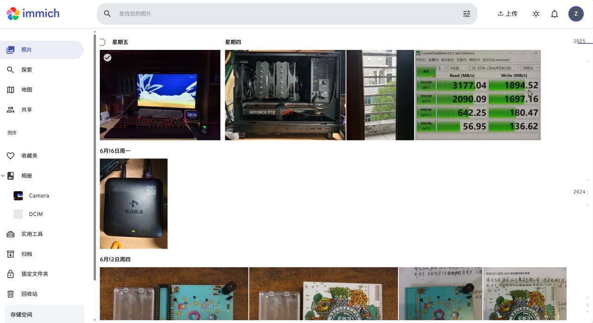Open 归档 archive
The width and height of the screenshot is (593, 323).
(x=42, y=254)
